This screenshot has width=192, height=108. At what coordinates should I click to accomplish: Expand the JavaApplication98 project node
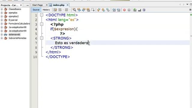tap(2, 27)
